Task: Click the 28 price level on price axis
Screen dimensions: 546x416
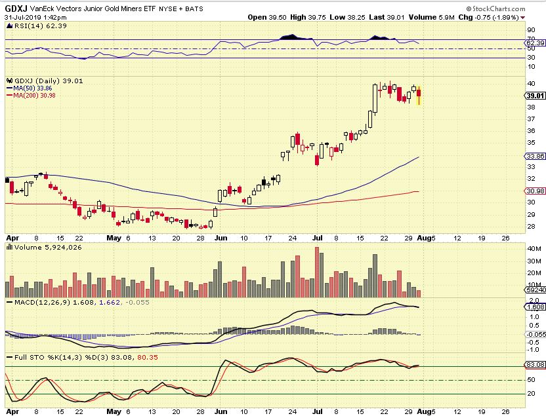Action: pos(531,227)
